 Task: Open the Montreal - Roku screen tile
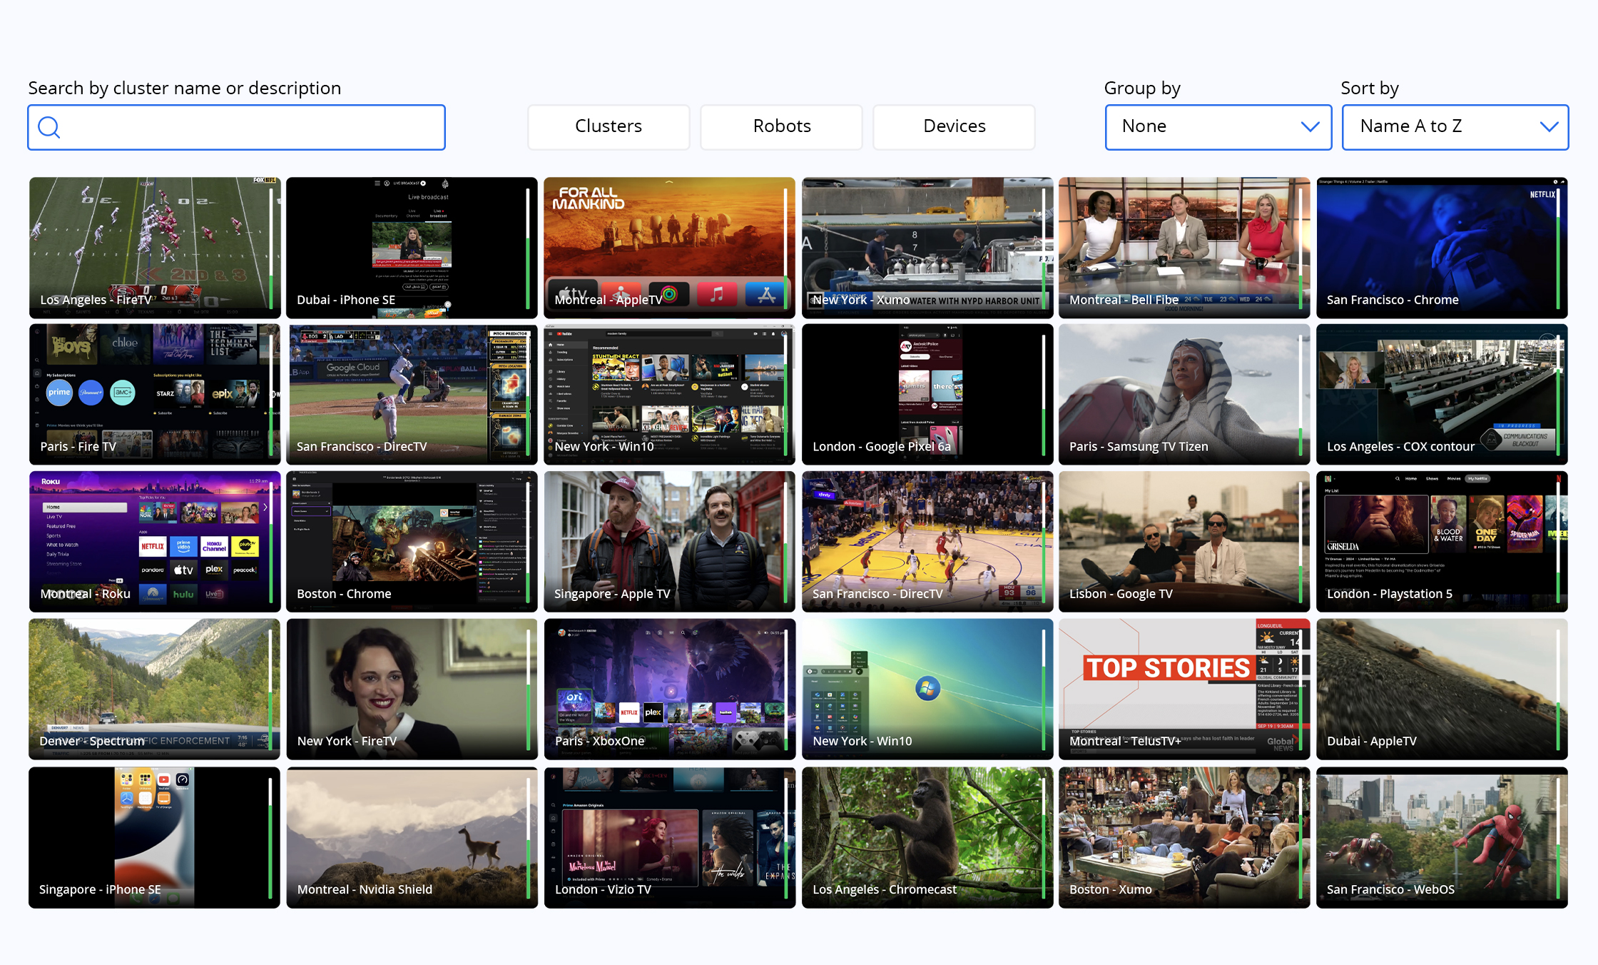pos(154,541)
